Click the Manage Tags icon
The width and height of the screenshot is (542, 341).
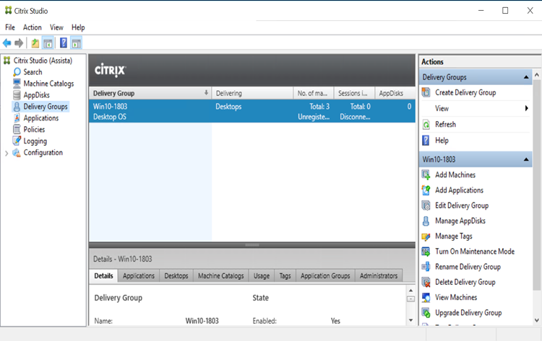426,236
